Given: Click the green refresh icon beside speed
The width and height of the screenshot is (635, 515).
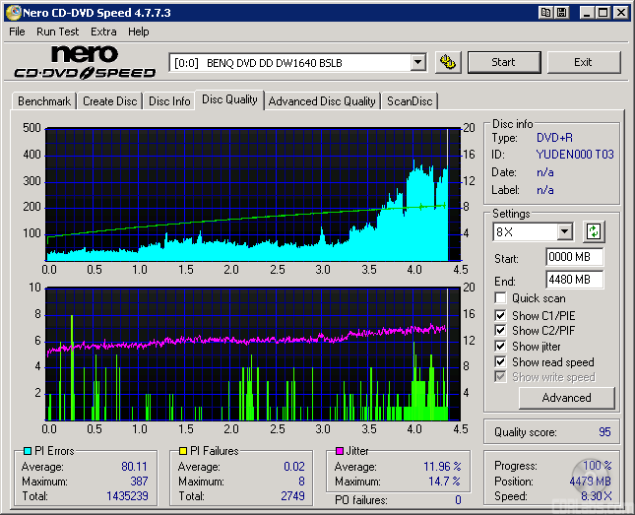Looking at the screenshot, I should pyautogui.click(x=594, y=232).
